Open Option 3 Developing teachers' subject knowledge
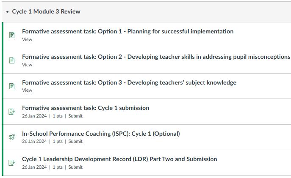The height and width of the screenshot is (178, 291). point(129,82)
